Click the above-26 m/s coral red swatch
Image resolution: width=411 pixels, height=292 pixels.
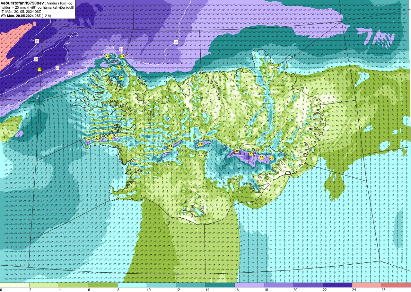(x=396, y=285)
